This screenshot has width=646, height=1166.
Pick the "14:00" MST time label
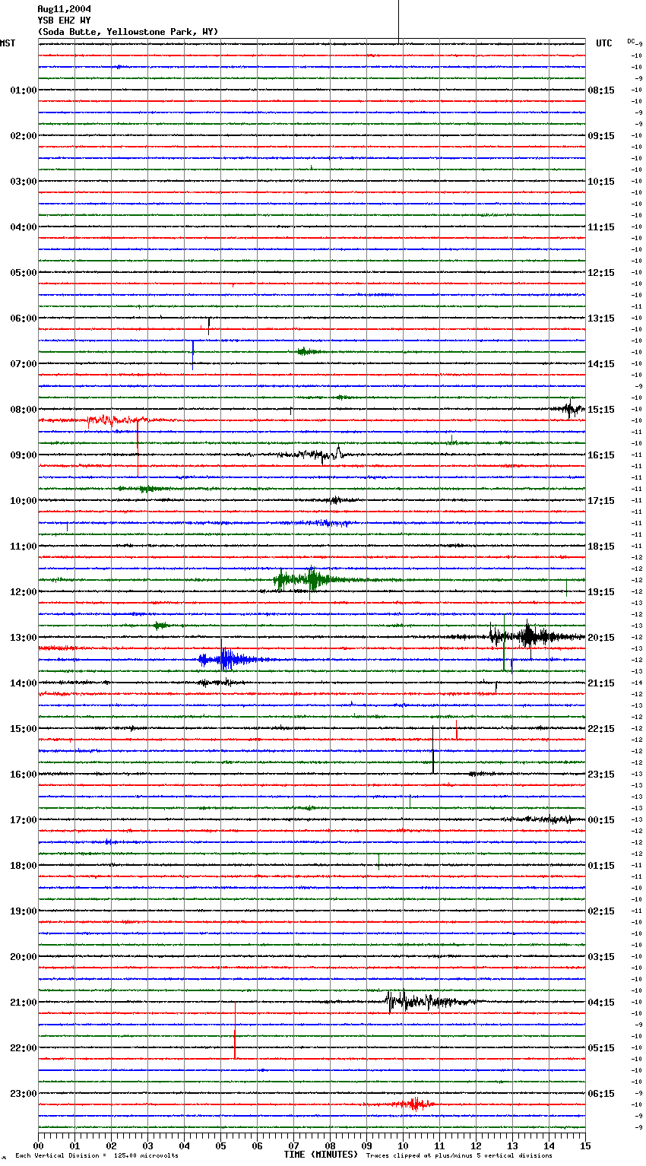coord(24,683)
